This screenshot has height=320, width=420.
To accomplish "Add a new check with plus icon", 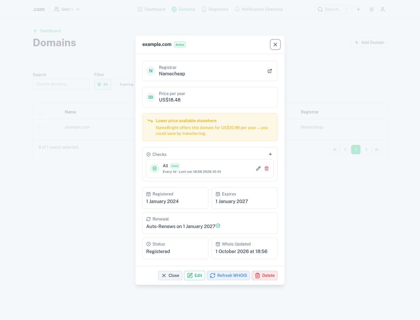I will pos(270,154).
